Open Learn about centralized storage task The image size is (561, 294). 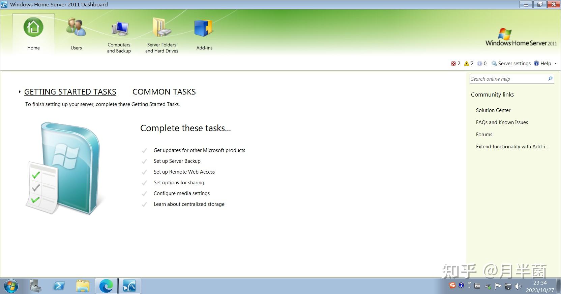pos(189,204)
